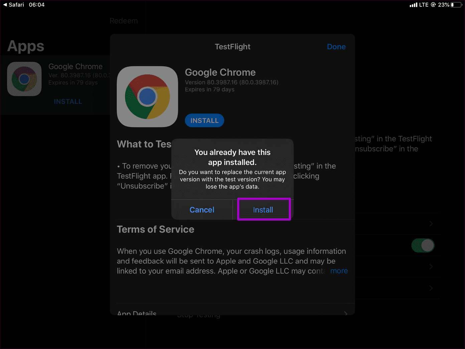465x349 pixels.
Task: Tap the 'What to Test' heading
Action: (x=144, y=144)
